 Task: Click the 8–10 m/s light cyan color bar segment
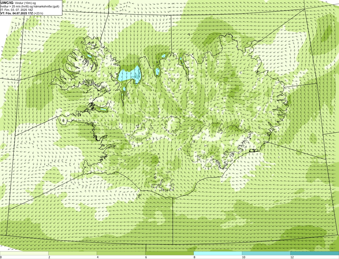pyautogui.click(x=218, y=253)
